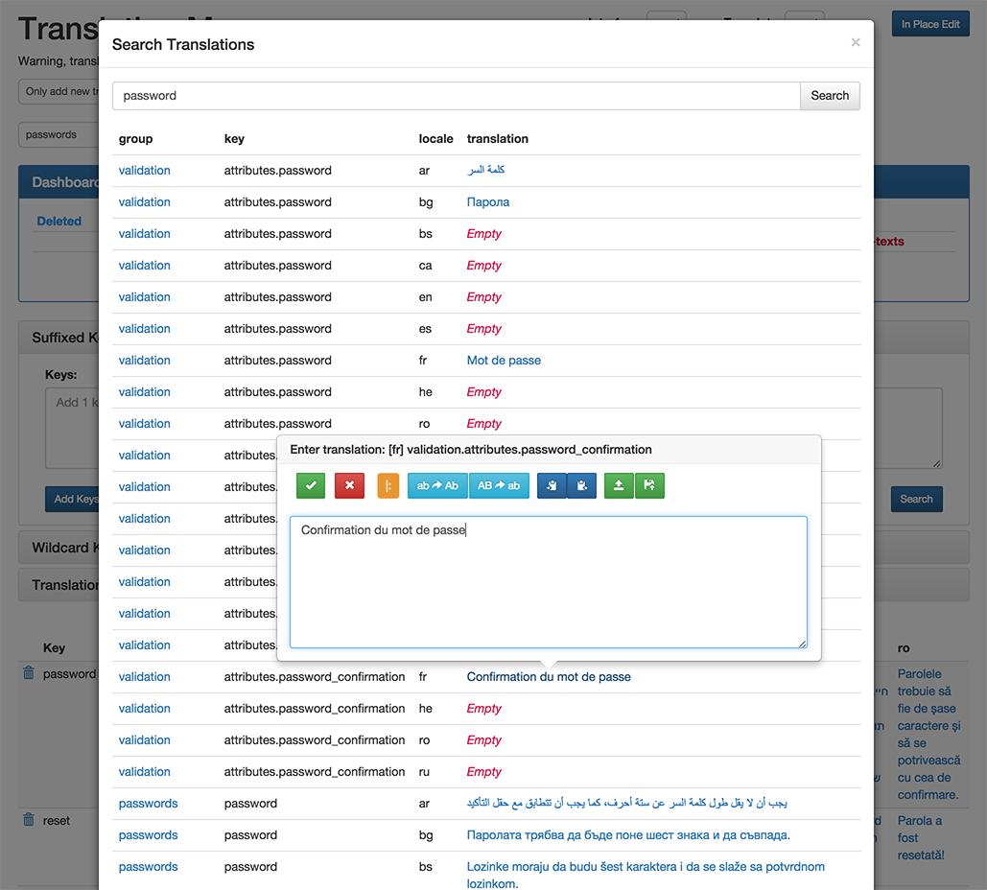Open validation group in attributes.password bg row
This screenshot has height=890, width=987.
144,202
